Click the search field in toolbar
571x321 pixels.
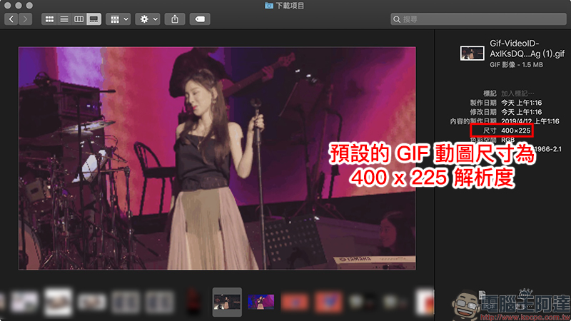coord(478,19)
